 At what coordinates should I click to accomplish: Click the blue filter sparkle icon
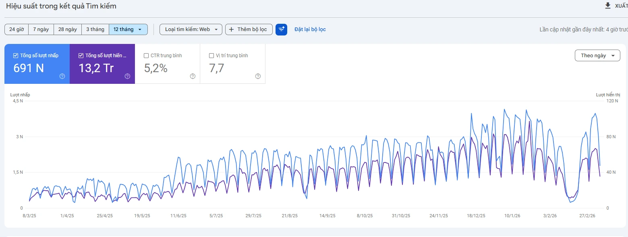tap(281, 29)
